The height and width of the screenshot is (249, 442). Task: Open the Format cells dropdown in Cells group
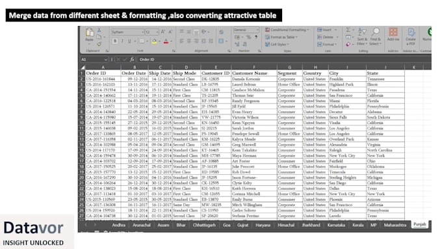coord(327,44)
